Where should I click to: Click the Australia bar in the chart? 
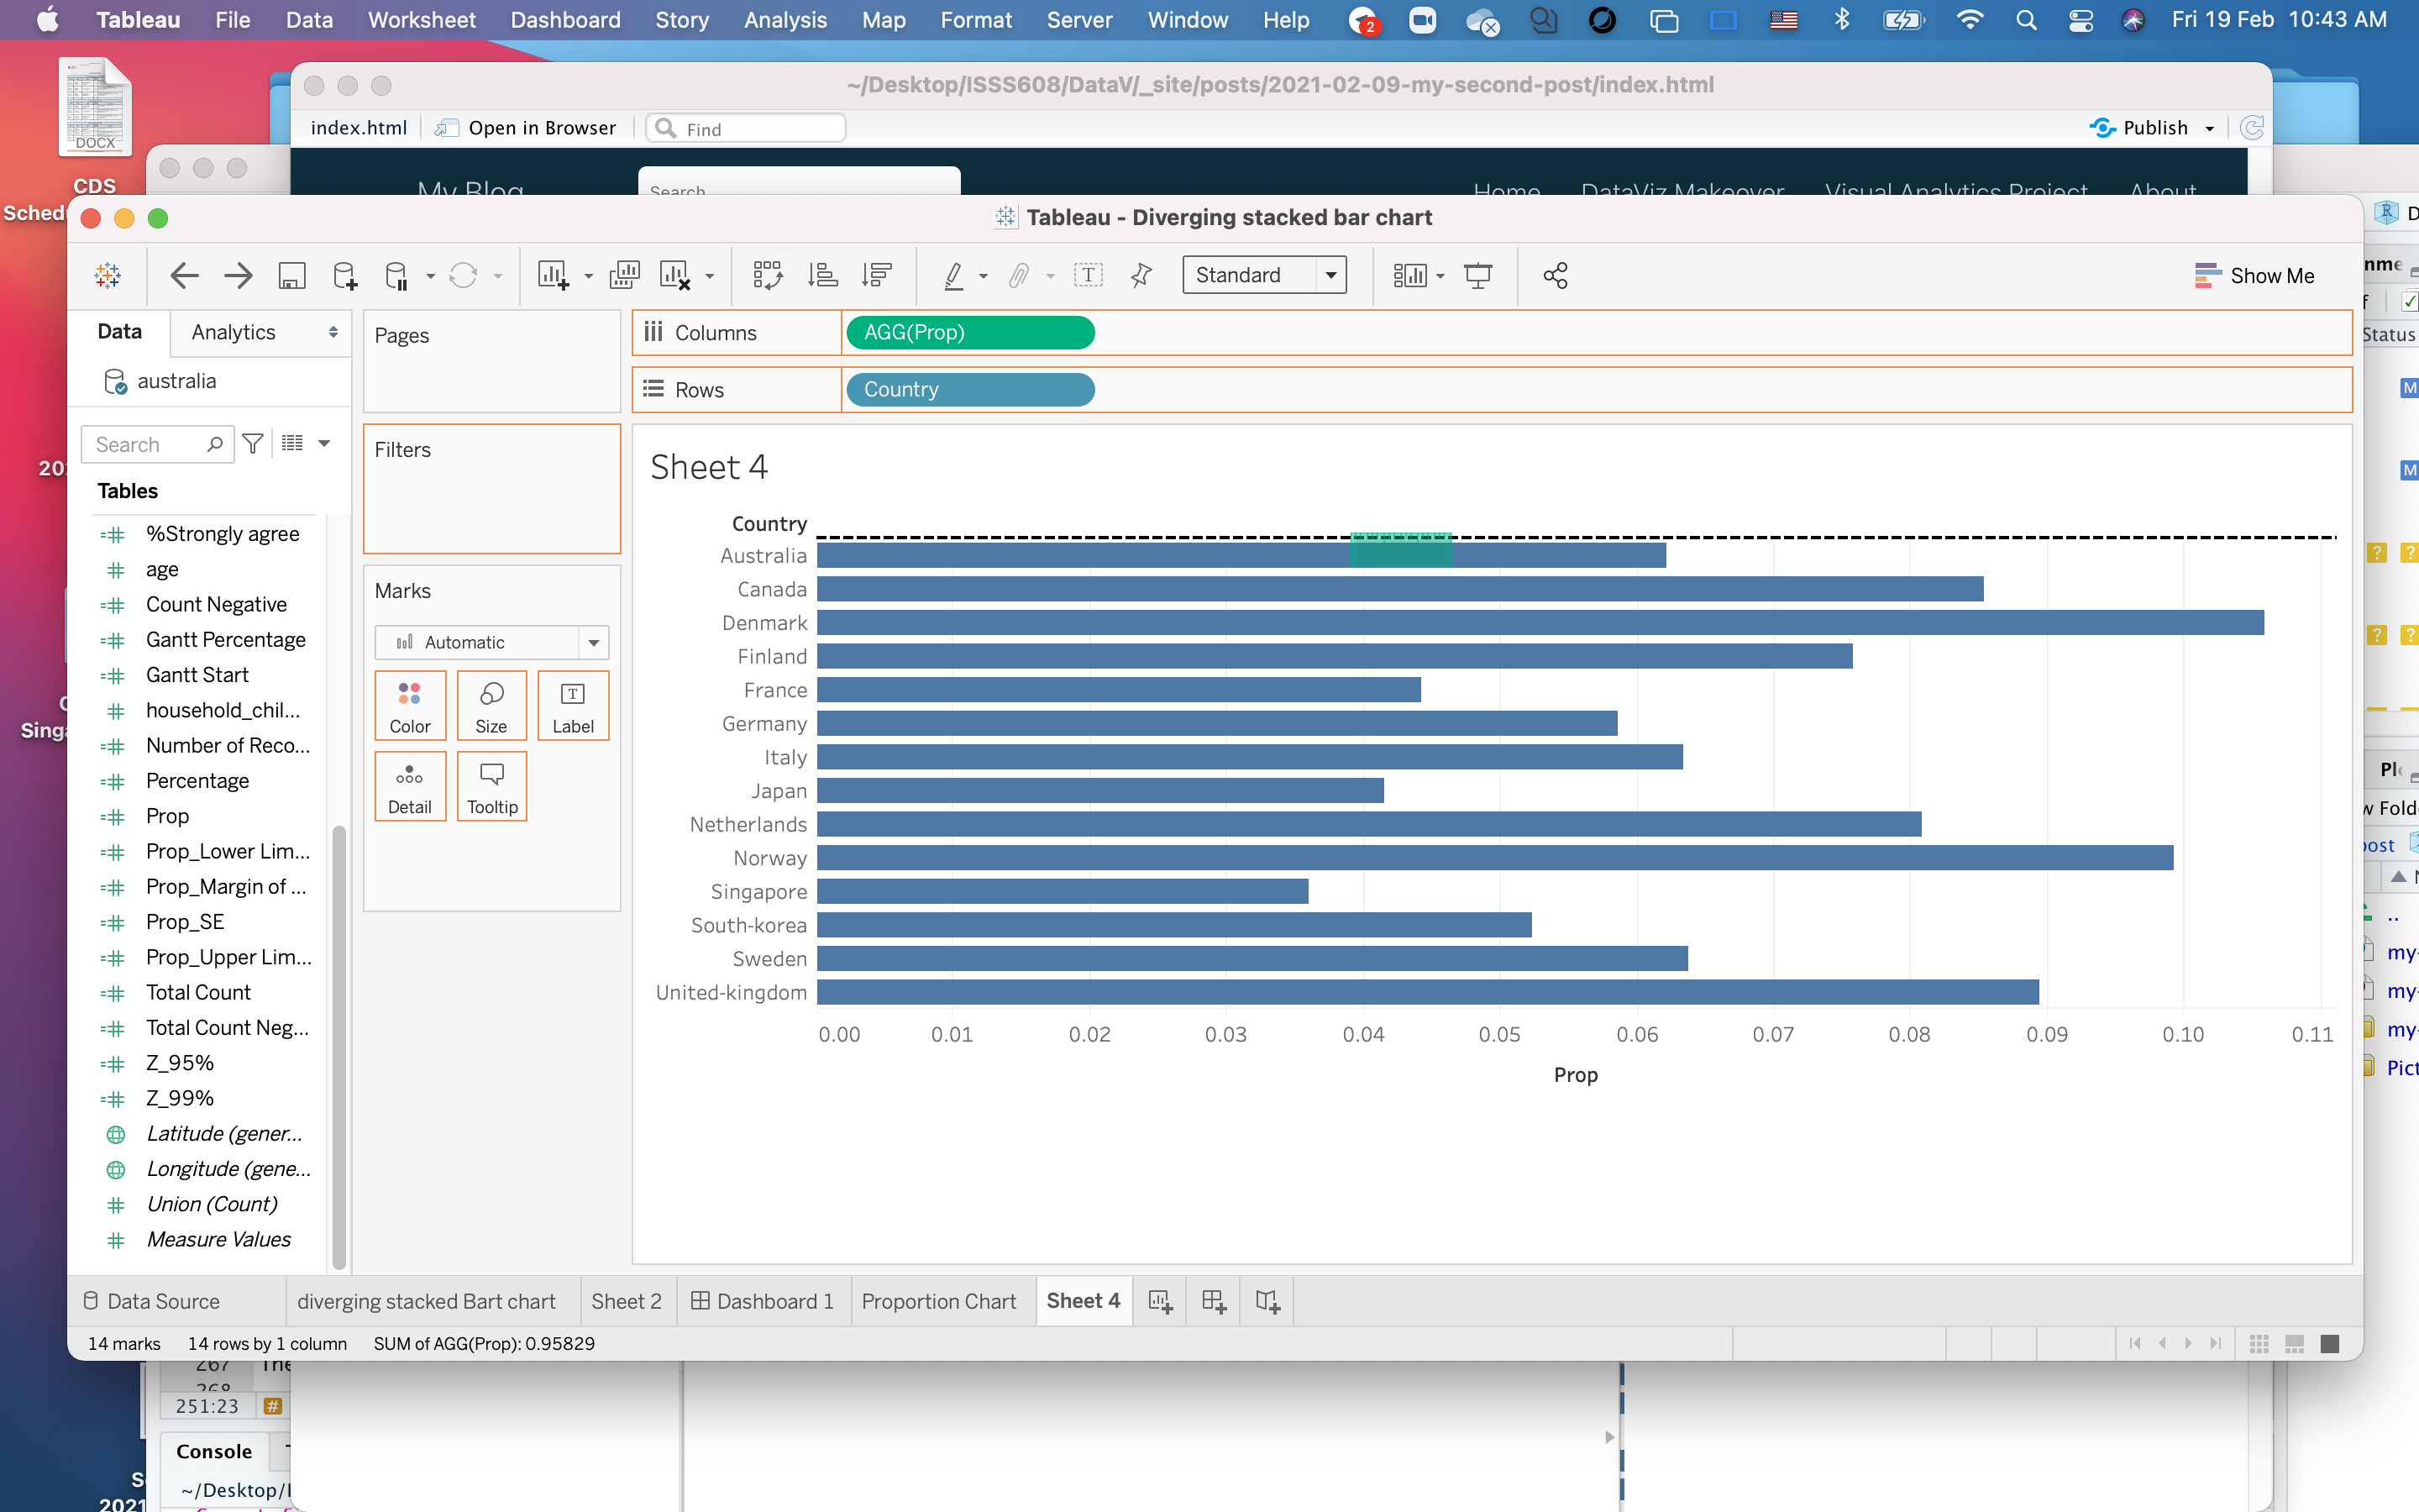tap(1099, 555)
